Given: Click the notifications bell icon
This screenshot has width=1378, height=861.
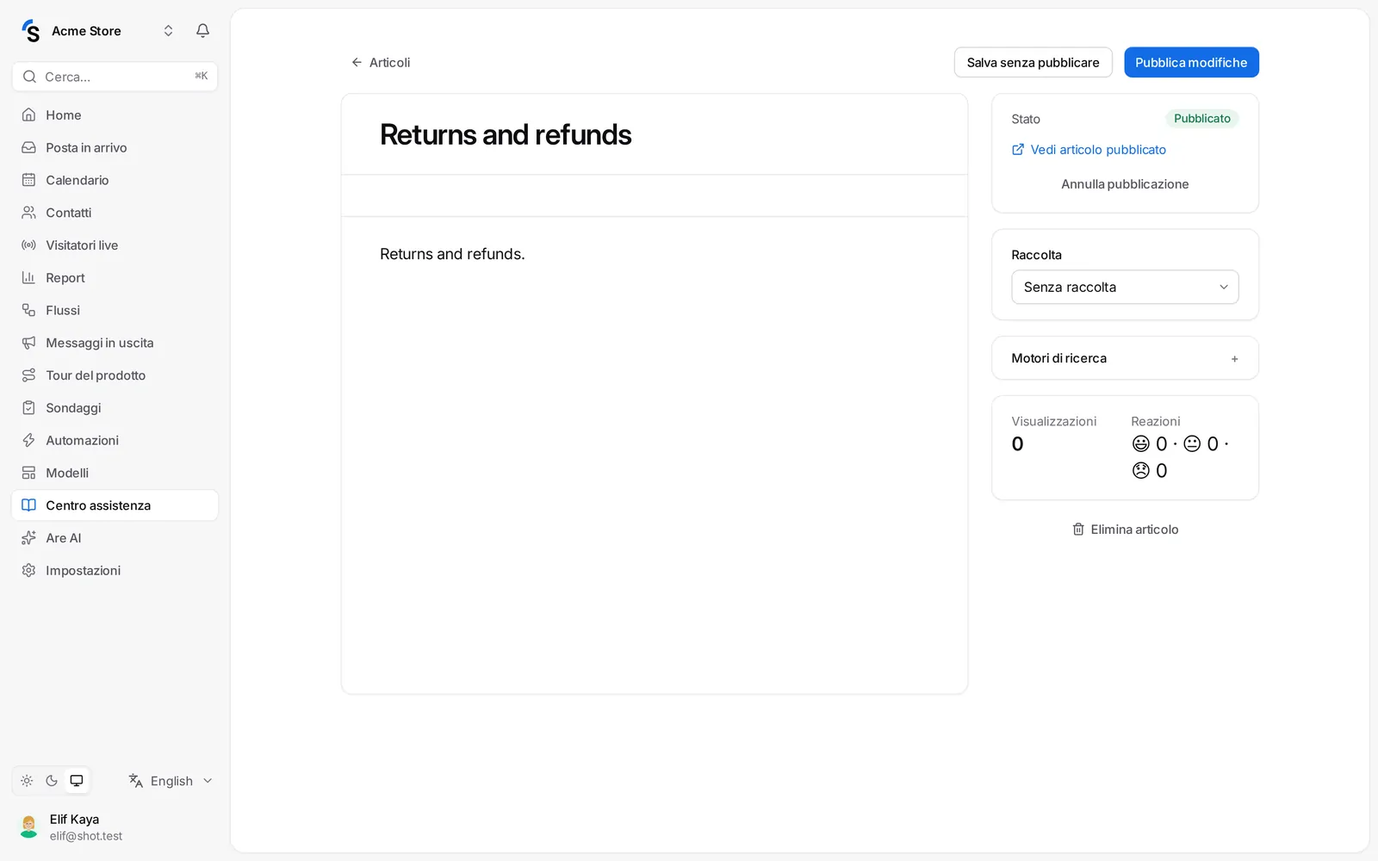Looking at the screenshot, I should (202, 31).
